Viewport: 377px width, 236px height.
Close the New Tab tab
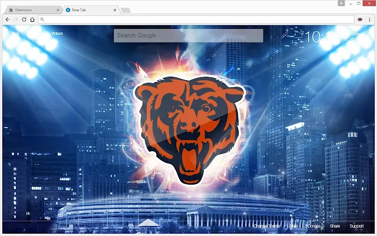[x=115, y=10]
